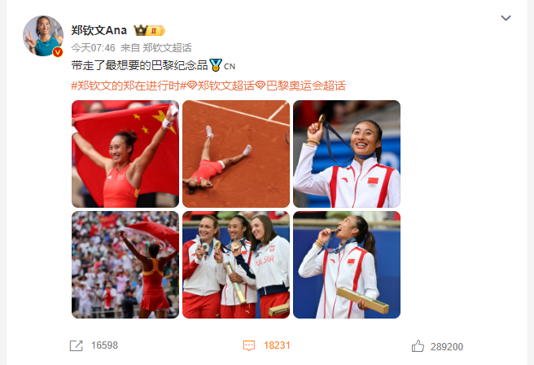Click the comment count 18231
The image size is (534, 365).
click(277, 345)
